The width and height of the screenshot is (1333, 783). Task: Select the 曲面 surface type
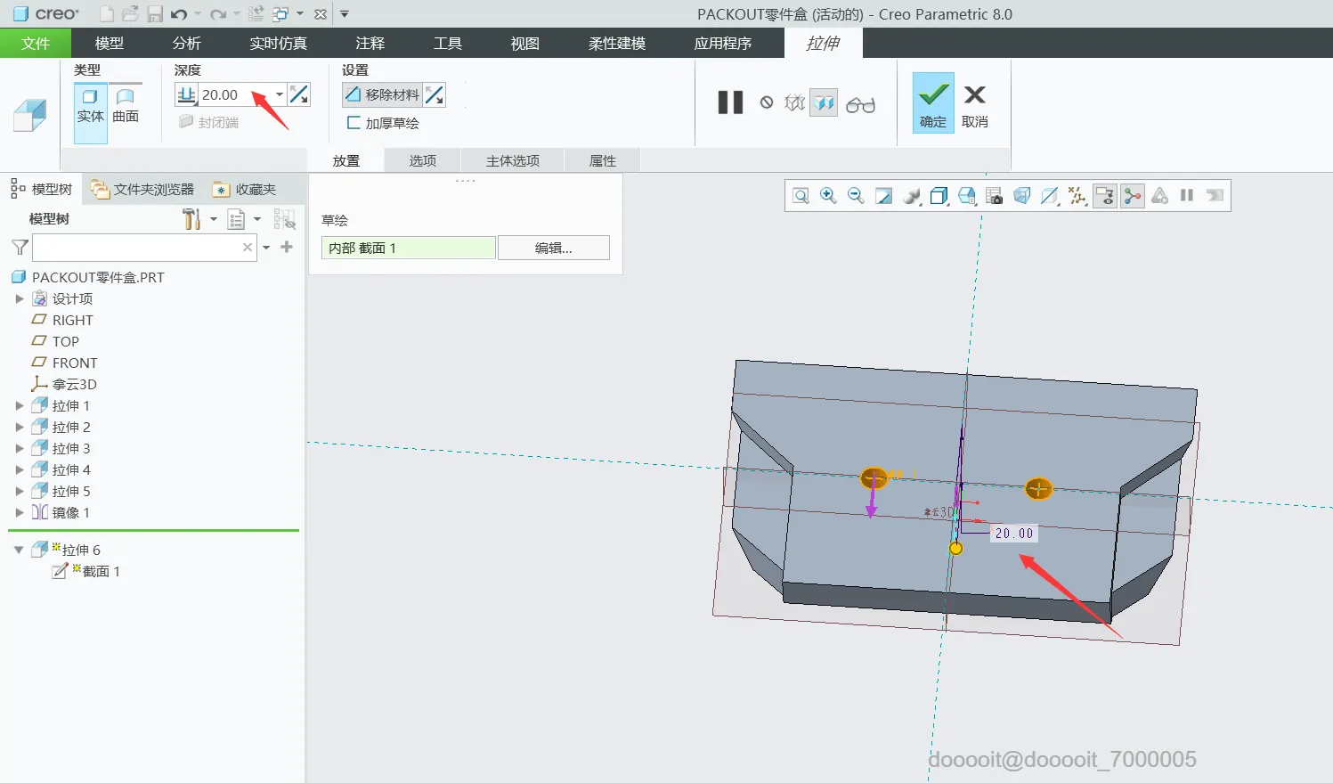pos(126,105)
